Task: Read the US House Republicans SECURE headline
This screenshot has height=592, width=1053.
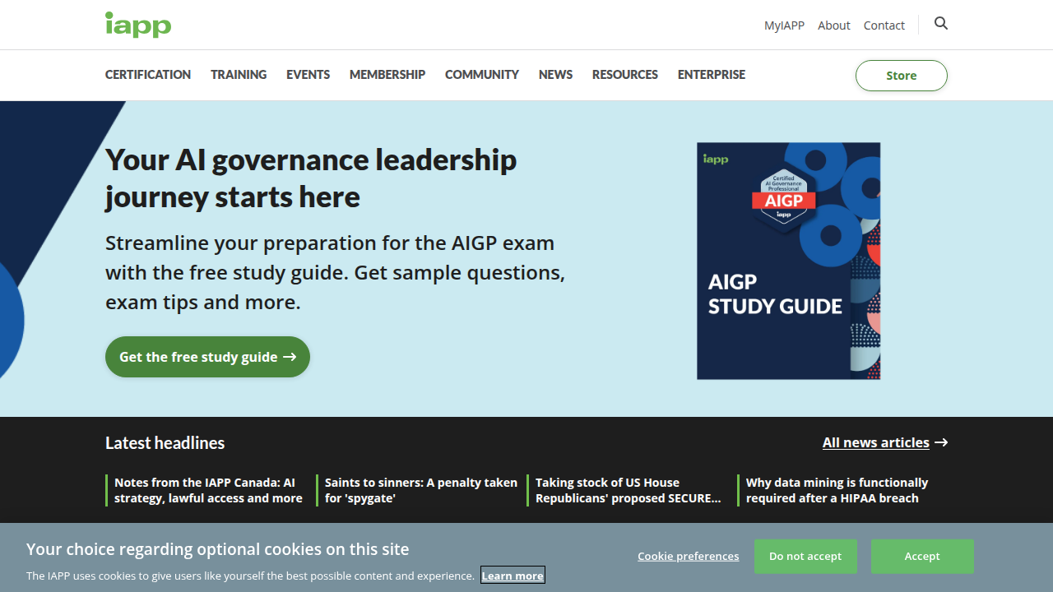Action: [629, 490]
